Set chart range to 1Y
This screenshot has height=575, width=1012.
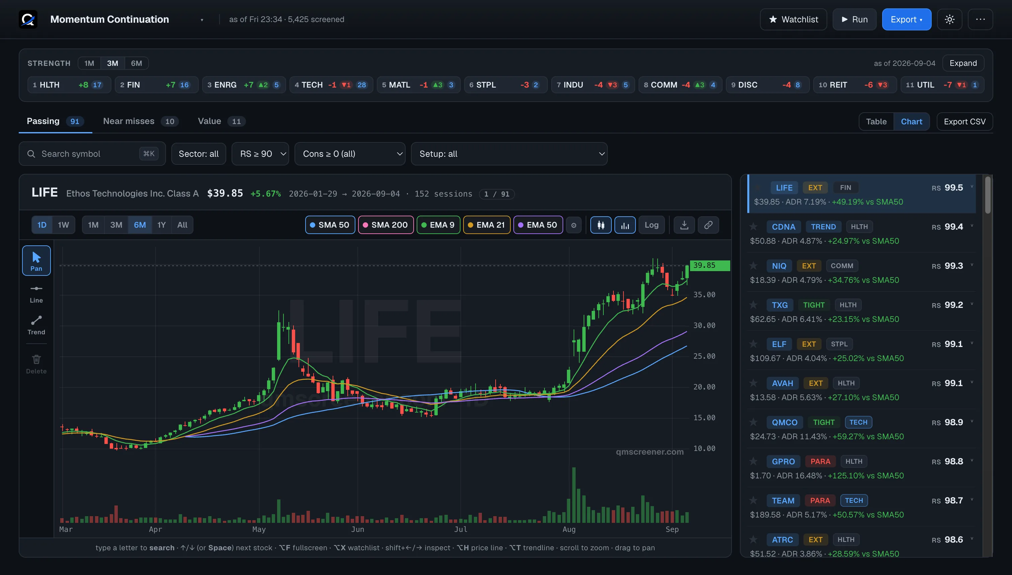coord(161,225)
